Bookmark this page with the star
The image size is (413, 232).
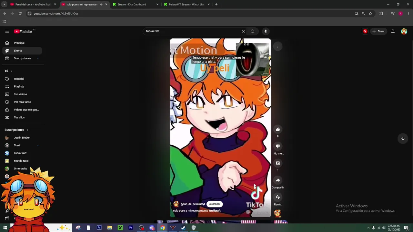pyautogui.click(x=370, y=14)
